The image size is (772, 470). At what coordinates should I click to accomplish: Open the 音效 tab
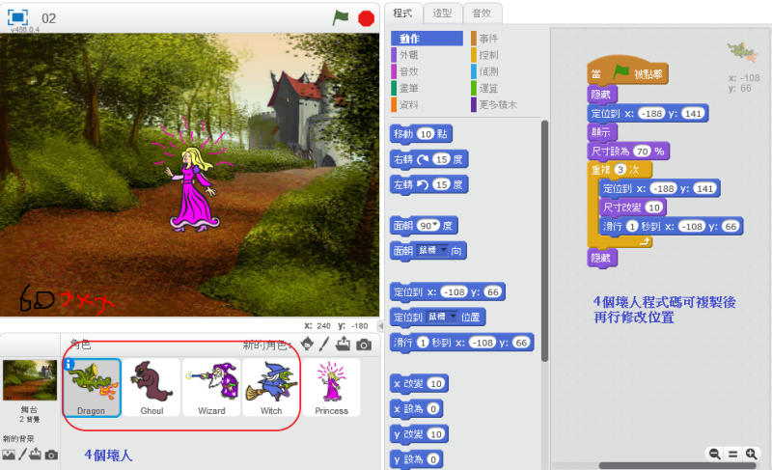click(x=482, y=13)
